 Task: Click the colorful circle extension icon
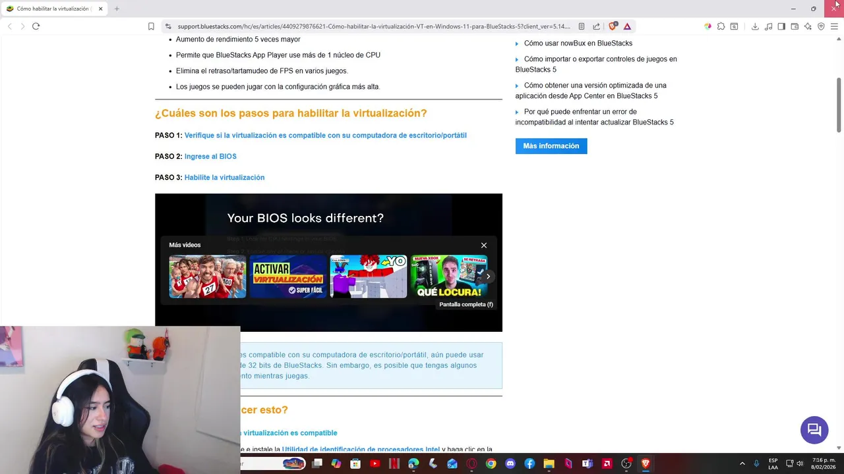[x=708, y=26]
